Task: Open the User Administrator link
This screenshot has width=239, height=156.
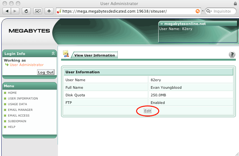Action: [27, 65]
